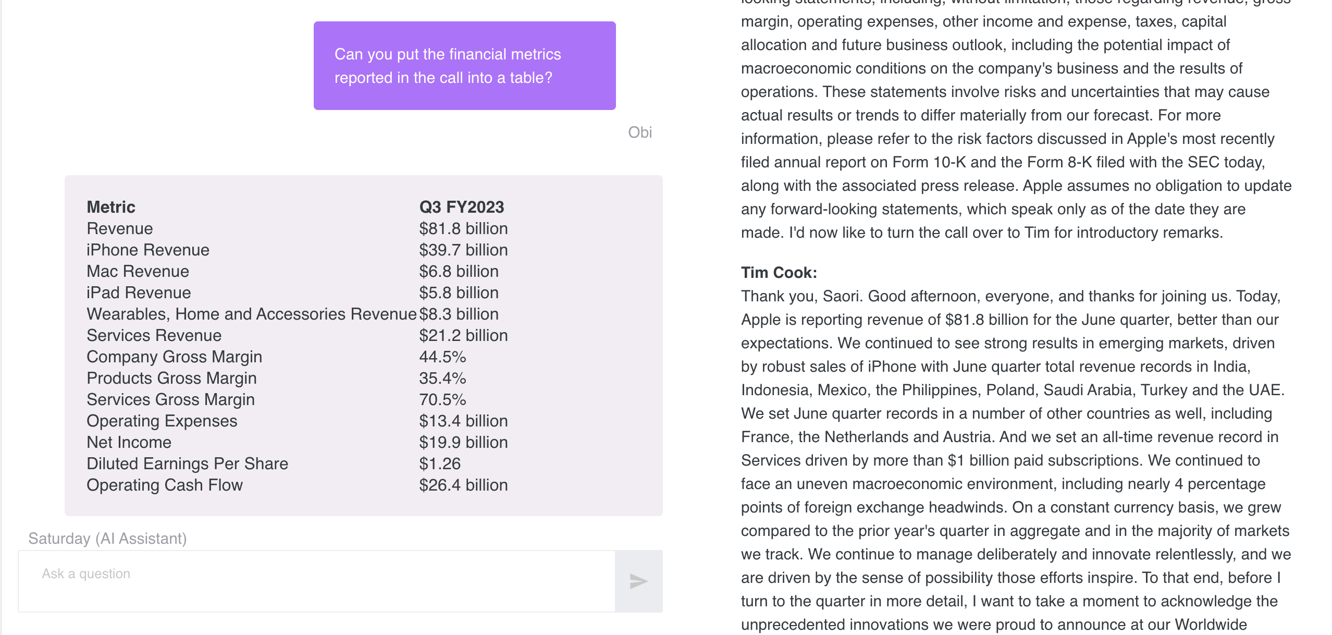This screenshot has width=1332, height=635.
Task: Click the Mac Revenue $6.8 billion value
Action: pyautogui.click(x=459, y=271)
